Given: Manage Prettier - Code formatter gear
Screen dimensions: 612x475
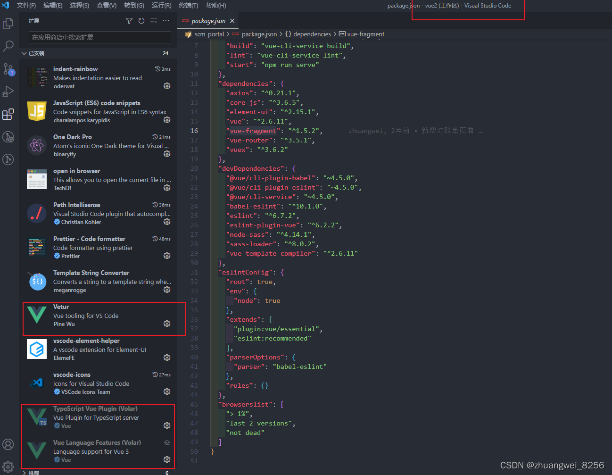Looking at the screenshot, I should (x=167, y=256).
